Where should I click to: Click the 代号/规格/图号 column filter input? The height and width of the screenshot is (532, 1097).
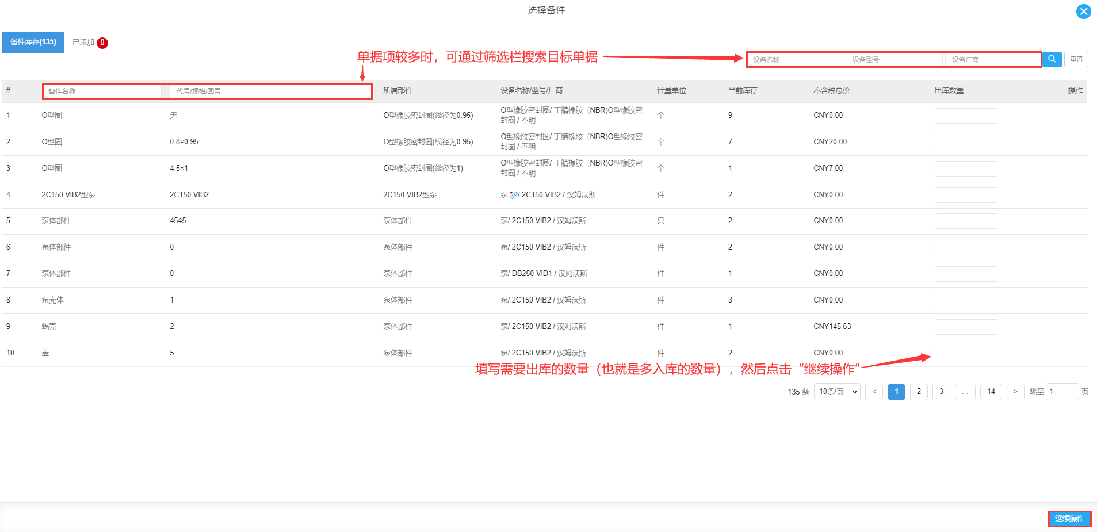(x=270, y=91)
